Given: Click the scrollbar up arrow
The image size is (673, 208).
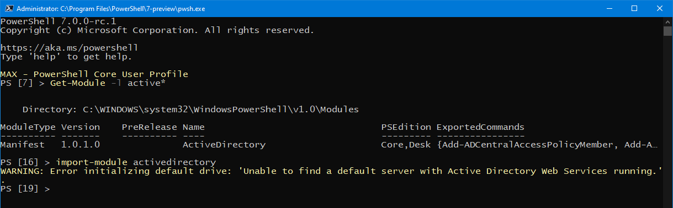Looking at the screenshot, I should coord(667,21).
